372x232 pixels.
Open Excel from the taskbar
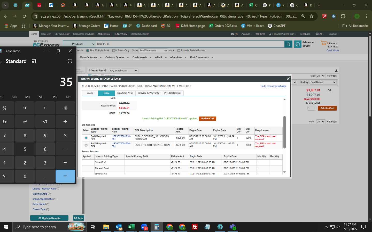tap(131, 227)
